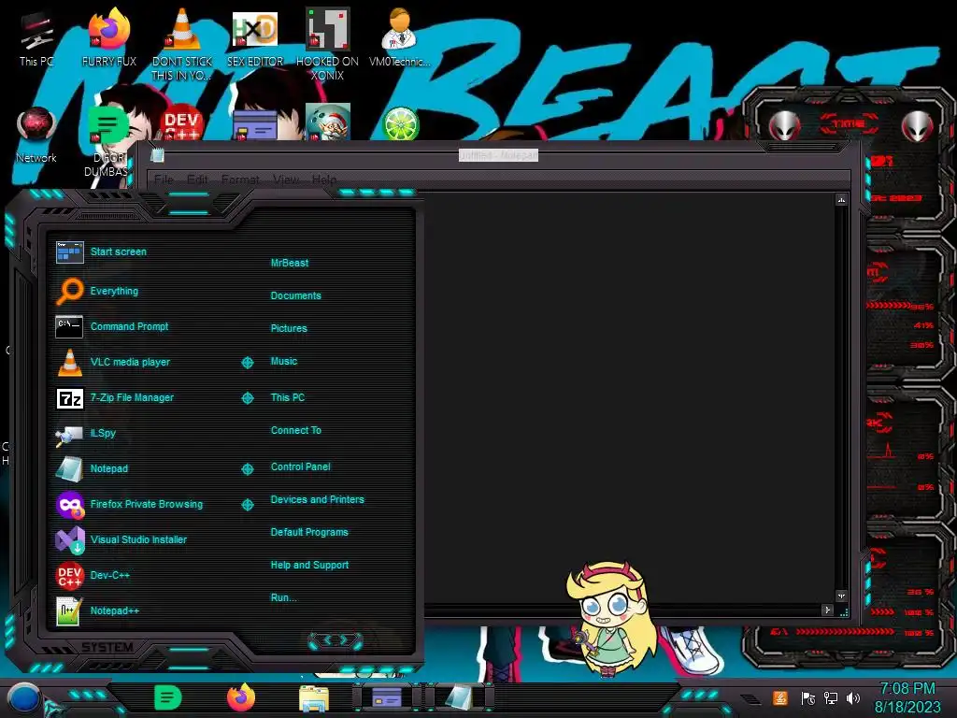The width and height of the screenshot is (957, 718).
Task: Open FURRY FUX Firefox desktop shortcut
Action: (109, 38)
